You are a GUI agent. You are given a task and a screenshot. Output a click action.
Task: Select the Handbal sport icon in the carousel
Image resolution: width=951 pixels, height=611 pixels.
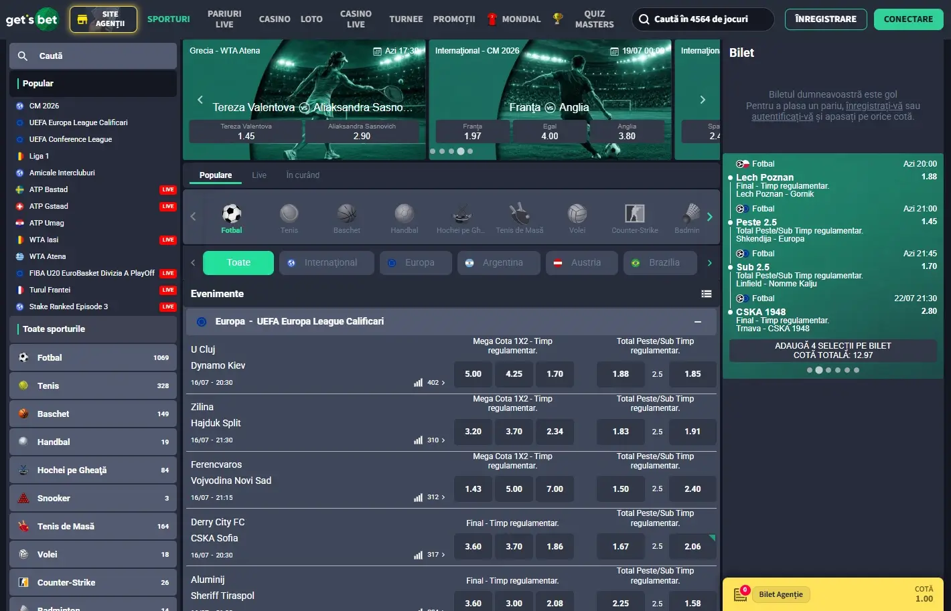pyautogui.click(x=405, y=213)
